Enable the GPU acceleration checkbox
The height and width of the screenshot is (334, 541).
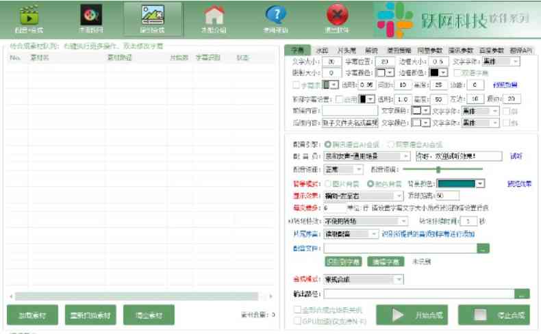tap(297, 321)
